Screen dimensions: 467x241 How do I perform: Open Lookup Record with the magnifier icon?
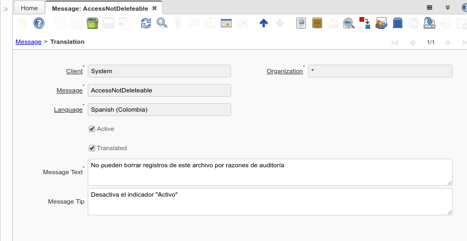[162, 23]
